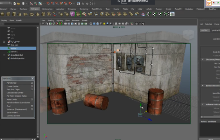Open the outliner Display menu
Viewport: 220px width, 140px height.
tap(4, 21)
